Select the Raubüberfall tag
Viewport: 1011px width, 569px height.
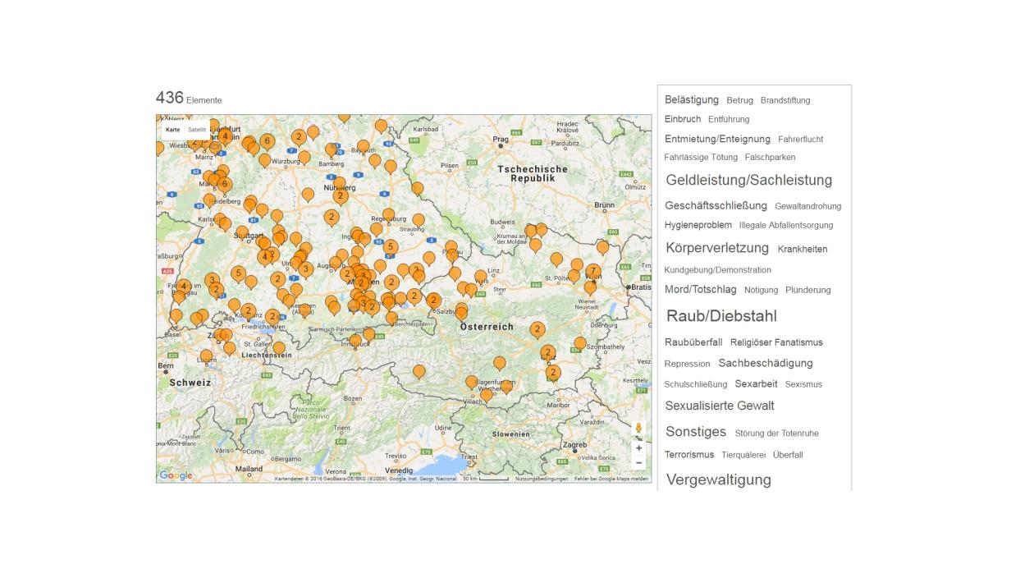pyautogui.click(x=693, y=342)
